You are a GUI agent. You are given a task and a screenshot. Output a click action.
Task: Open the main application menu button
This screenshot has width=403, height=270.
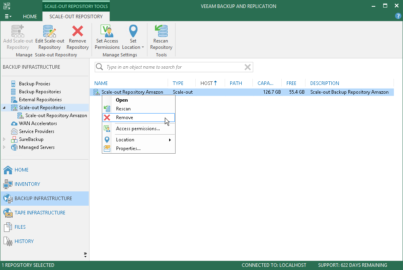(8, 17)
